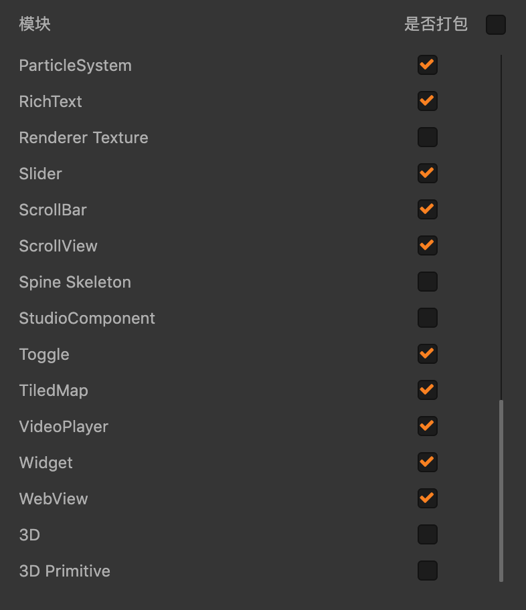This screenshot has height=610, width=526.
Task: Toggle the 是否打包 select-all checkbox
Action: [496, 25]
